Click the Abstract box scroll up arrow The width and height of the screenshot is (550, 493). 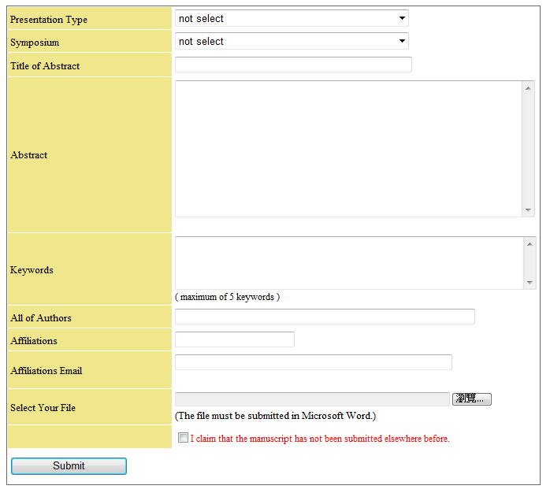tap(529, 87)
